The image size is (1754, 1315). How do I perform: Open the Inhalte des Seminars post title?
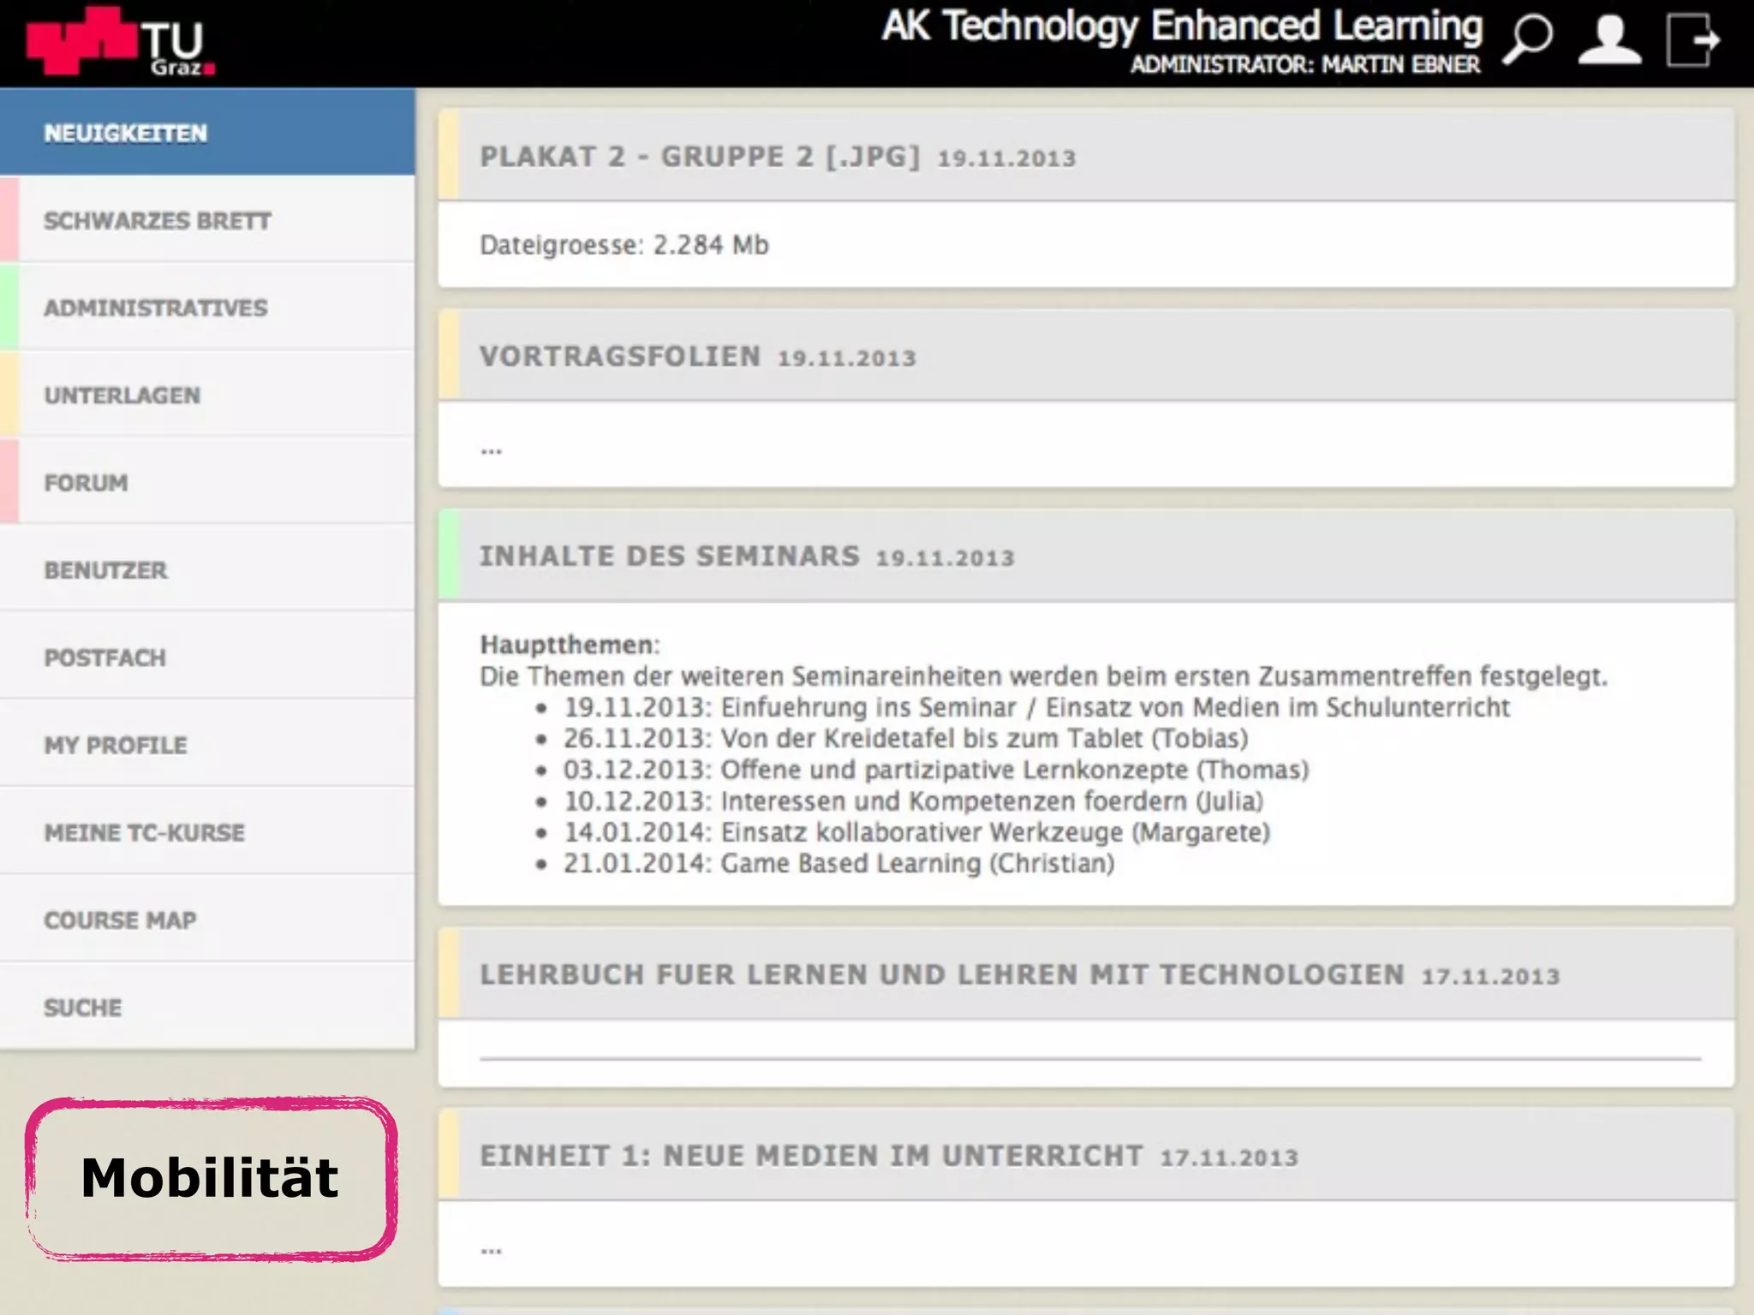pyautogui.click(x=669, y=556)
